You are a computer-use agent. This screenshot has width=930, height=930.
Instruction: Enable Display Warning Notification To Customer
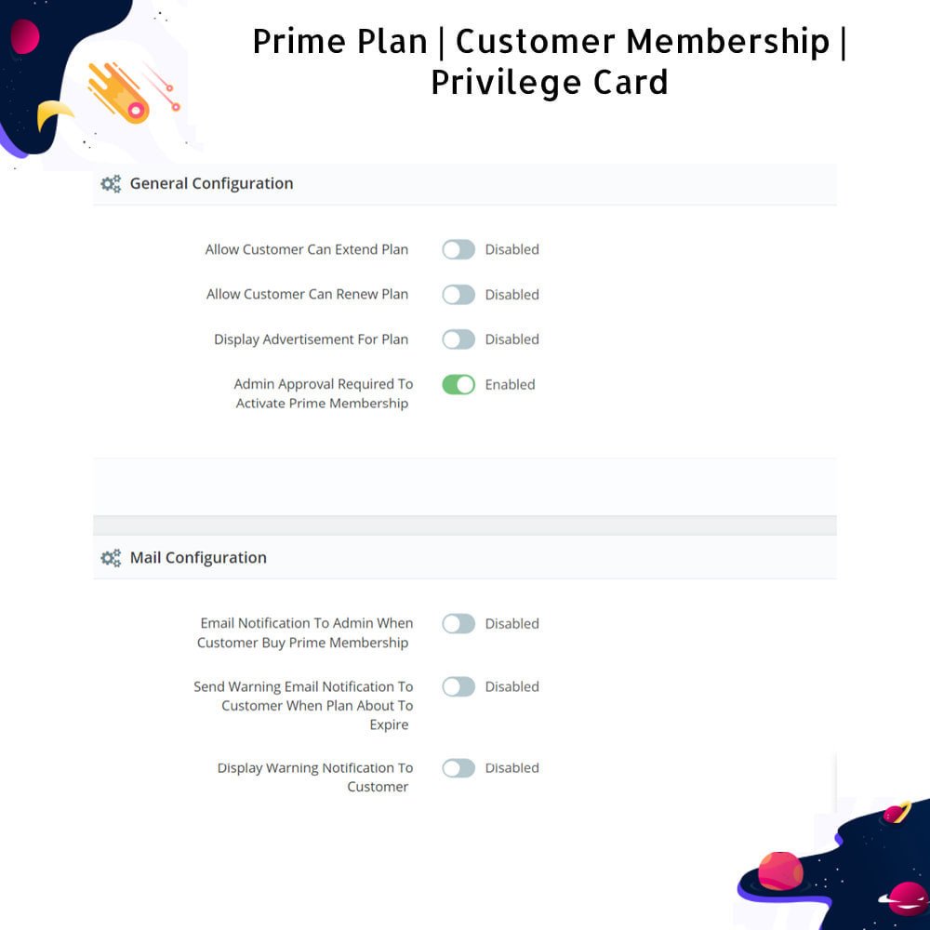coord(458,768)
